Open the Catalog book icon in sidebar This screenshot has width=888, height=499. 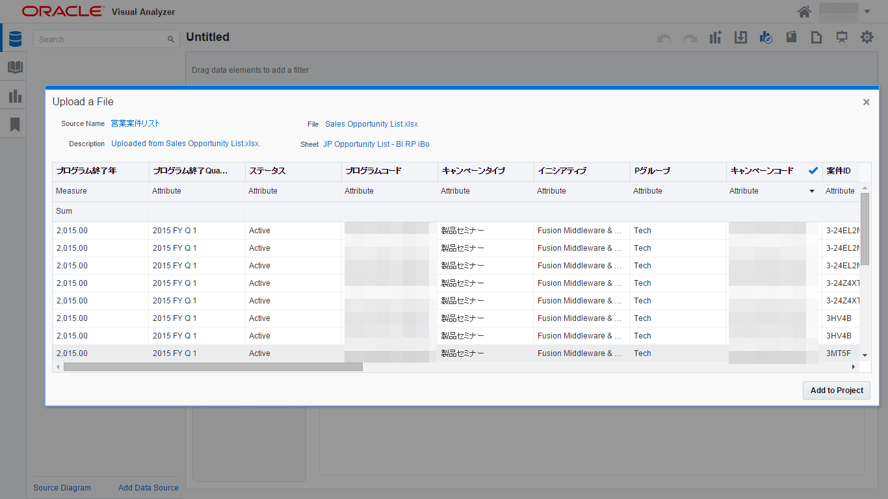pyautogui.click(x=13, y=67)
